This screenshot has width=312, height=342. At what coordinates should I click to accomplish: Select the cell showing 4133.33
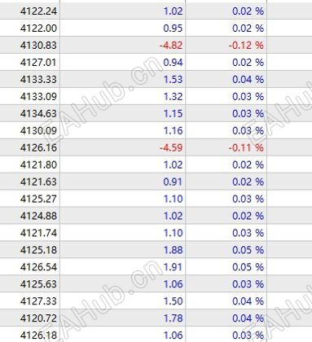point(38,80)
